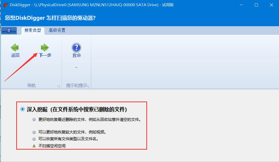Screen dimensions: 279x162
Task: Select the 深入挖掘 radio button
Action: click(x=22, y=109)
